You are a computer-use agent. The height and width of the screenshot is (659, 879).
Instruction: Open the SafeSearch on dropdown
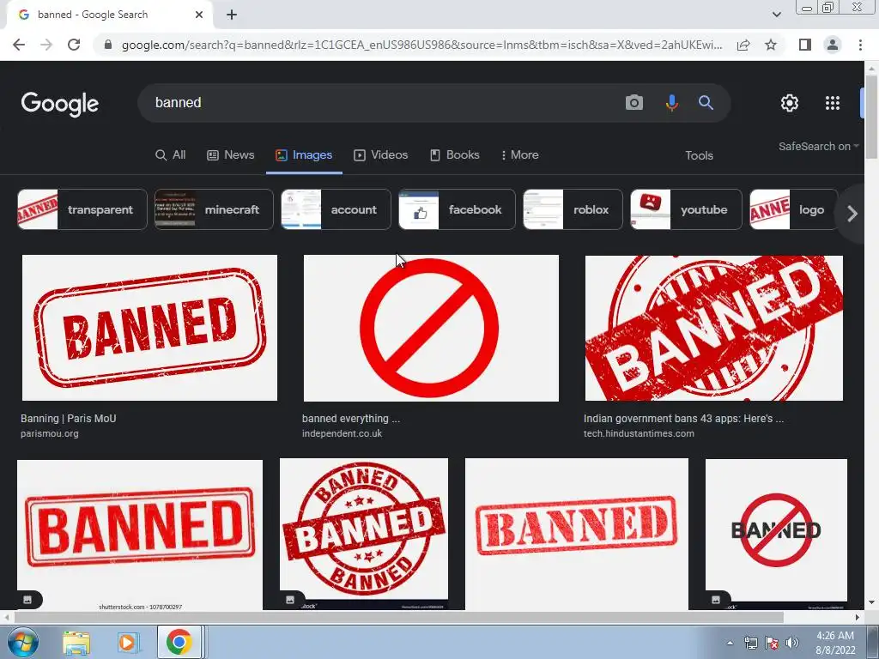click(x=818, y=146)
